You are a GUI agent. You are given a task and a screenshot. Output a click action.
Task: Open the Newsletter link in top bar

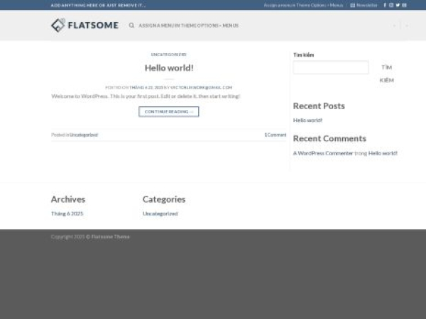(x=364, y=5)
